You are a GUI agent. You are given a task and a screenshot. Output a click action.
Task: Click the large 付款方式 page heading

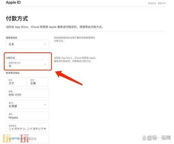coord(17,18)
